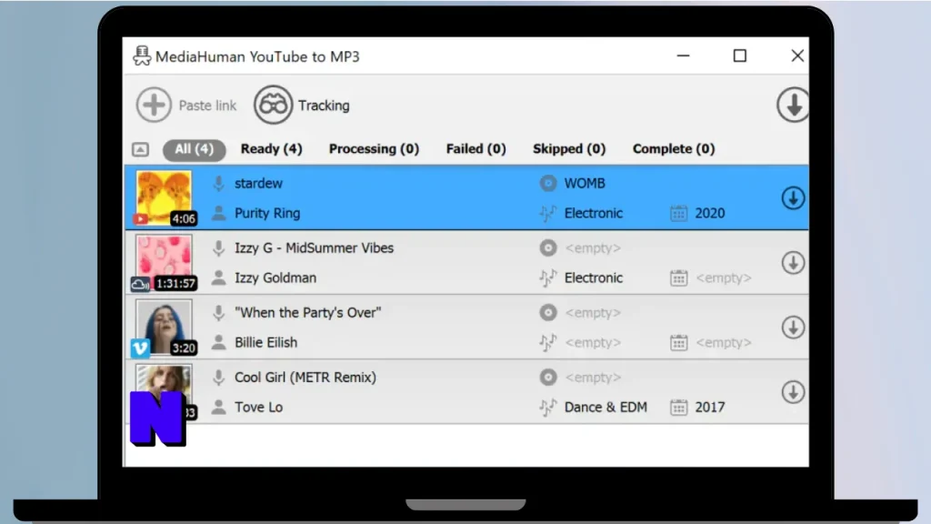
Task: Edit the genre "Dance & EDM"
Action: (x=606, y=408)
